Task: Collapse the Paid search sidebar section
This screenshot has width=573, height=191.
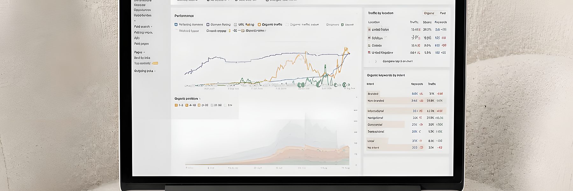Action: pyautogui.click(x=143, y=27)
